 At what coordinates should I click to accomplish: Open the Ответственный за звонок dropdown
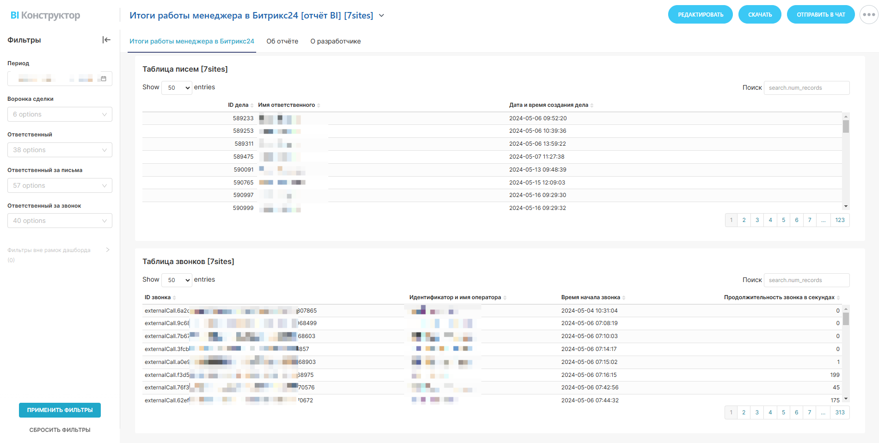click(x=60, y=221)
